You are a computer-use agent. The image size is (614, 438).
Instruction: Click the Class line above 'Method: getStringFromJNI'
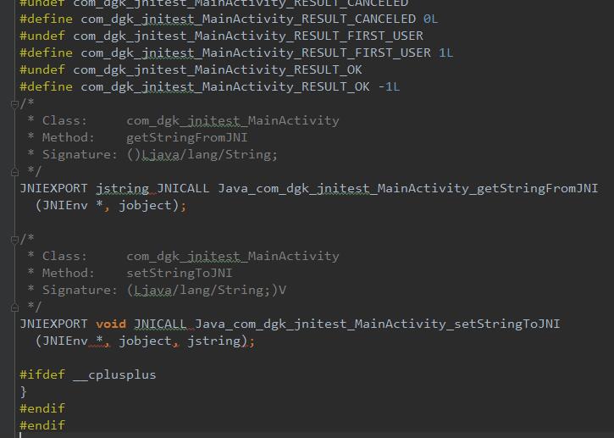[x=183, y=120]
